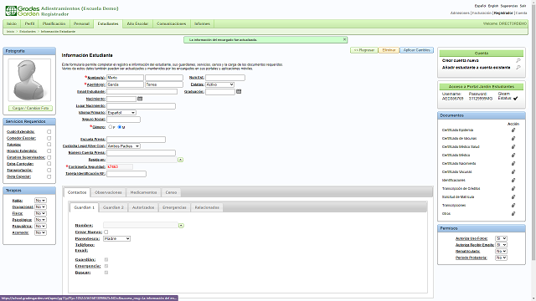Open the Año Escolar menu tab
Viewport: 536px width, 301px height.
(x=137, y=24)
